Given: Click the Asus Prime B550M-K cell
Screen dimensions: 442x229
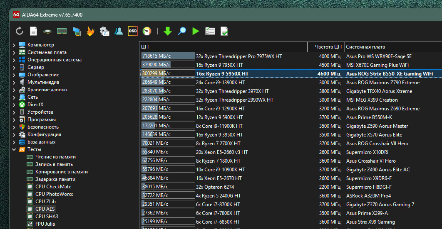Looking at the screenshot, I should (369, 117).
